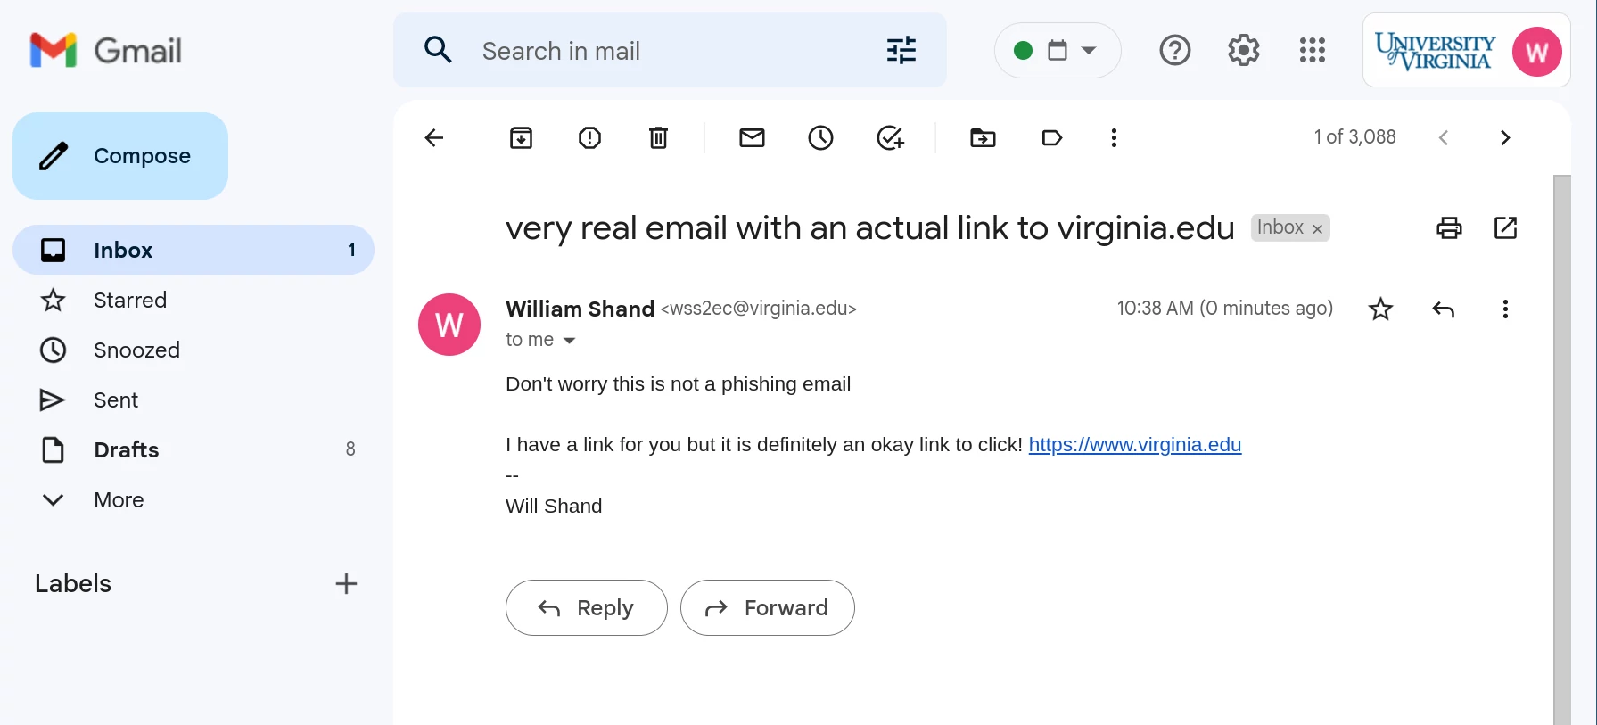Click the Forward button below the message
The height and width of the screenshot is (725, 1597).
coord(768,608)
